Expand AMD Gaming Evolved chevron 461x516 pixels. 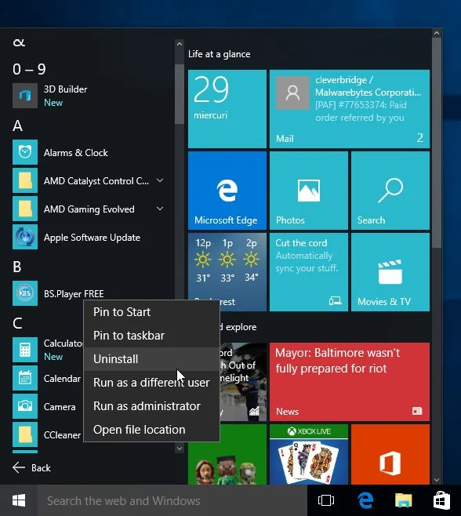tap(160, 209)
